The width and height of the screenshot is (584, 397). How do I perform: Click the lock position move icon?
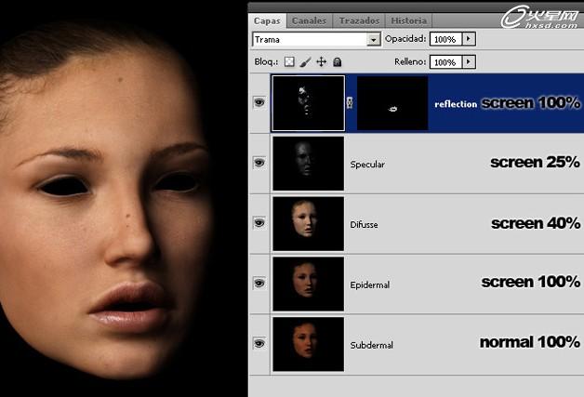pos(322,61)
